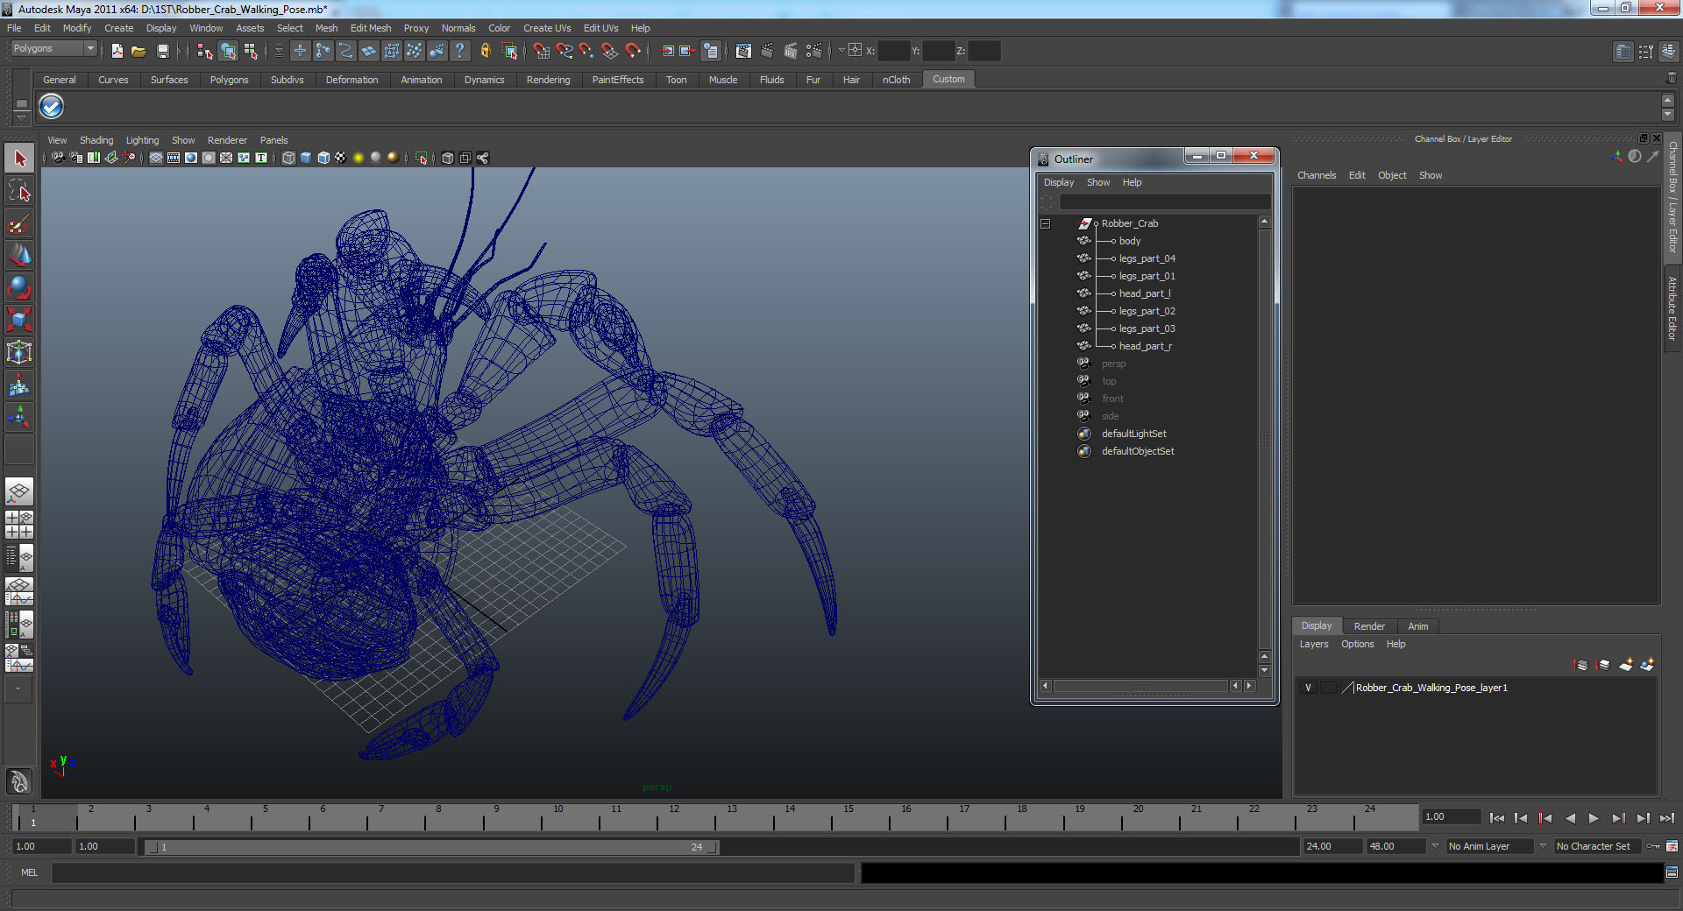Choose the Move tool in the toolbox
Image resolution: width=1683 pixels, height=911 pixels.
pos(19,256)
